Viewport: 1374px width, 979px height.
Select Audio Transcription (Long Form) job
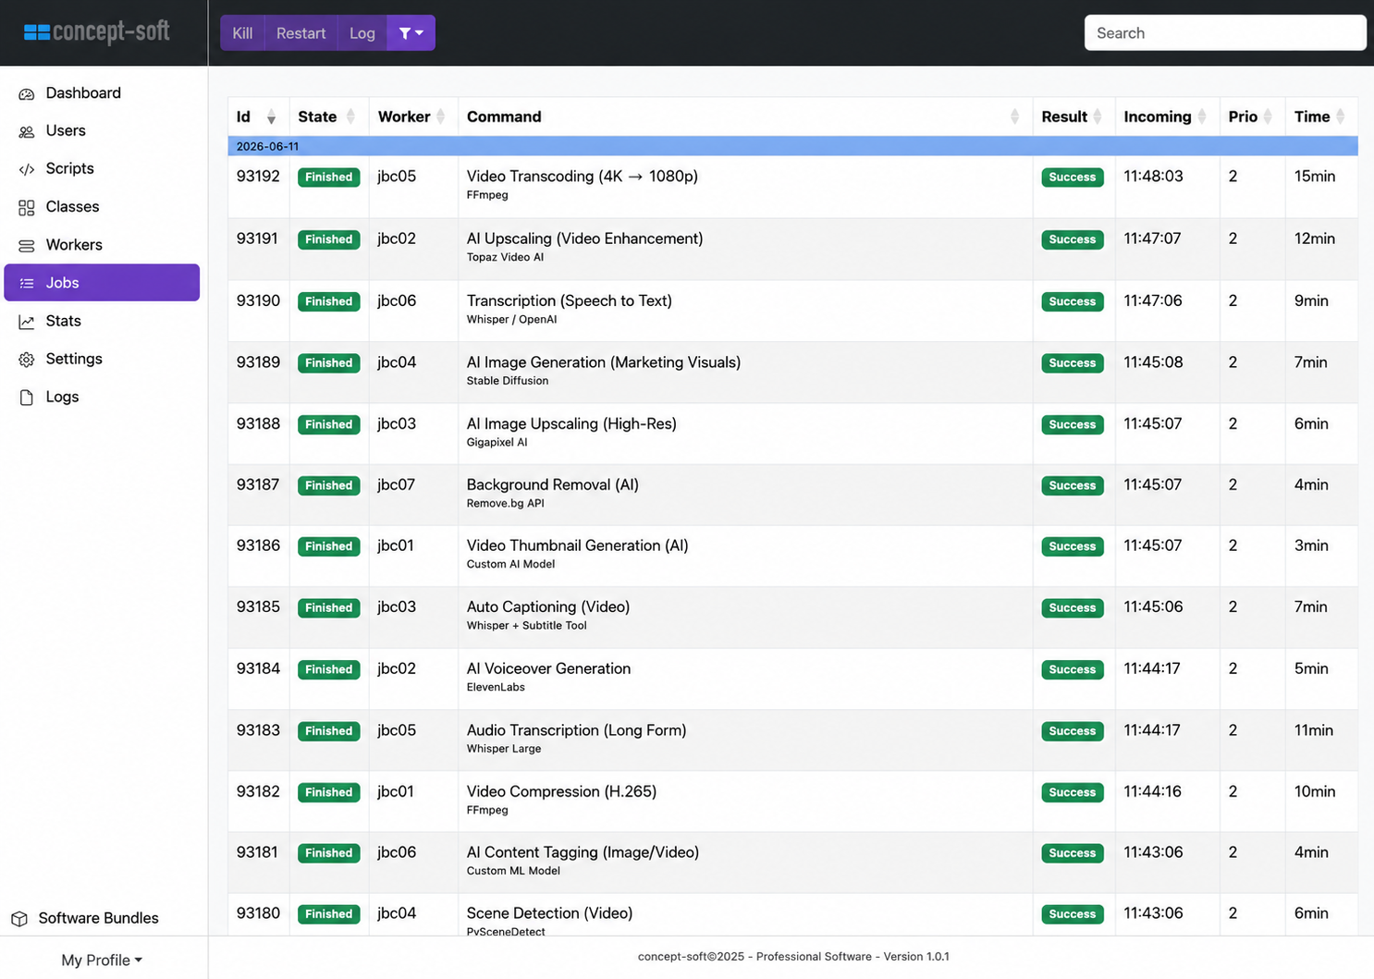point(576,730)
